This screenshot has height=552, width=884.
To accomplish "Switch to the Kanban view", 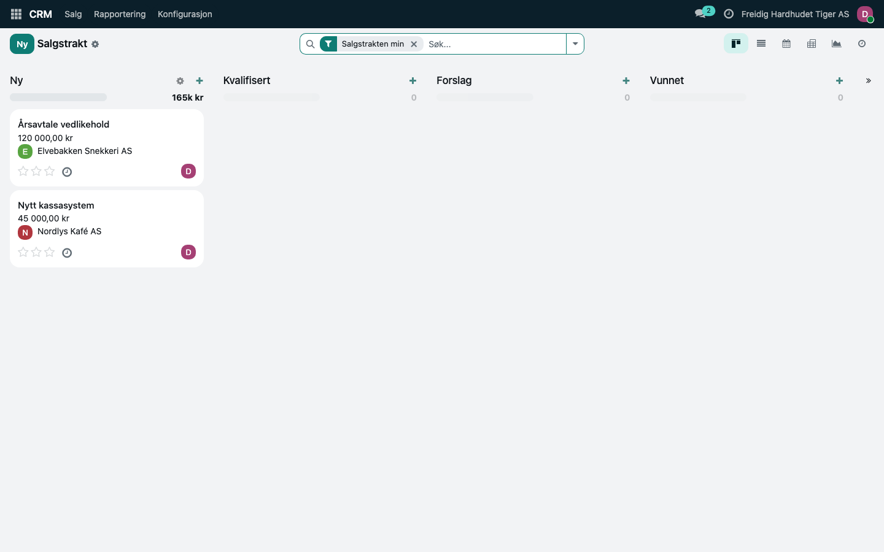I will click(736, 44).
